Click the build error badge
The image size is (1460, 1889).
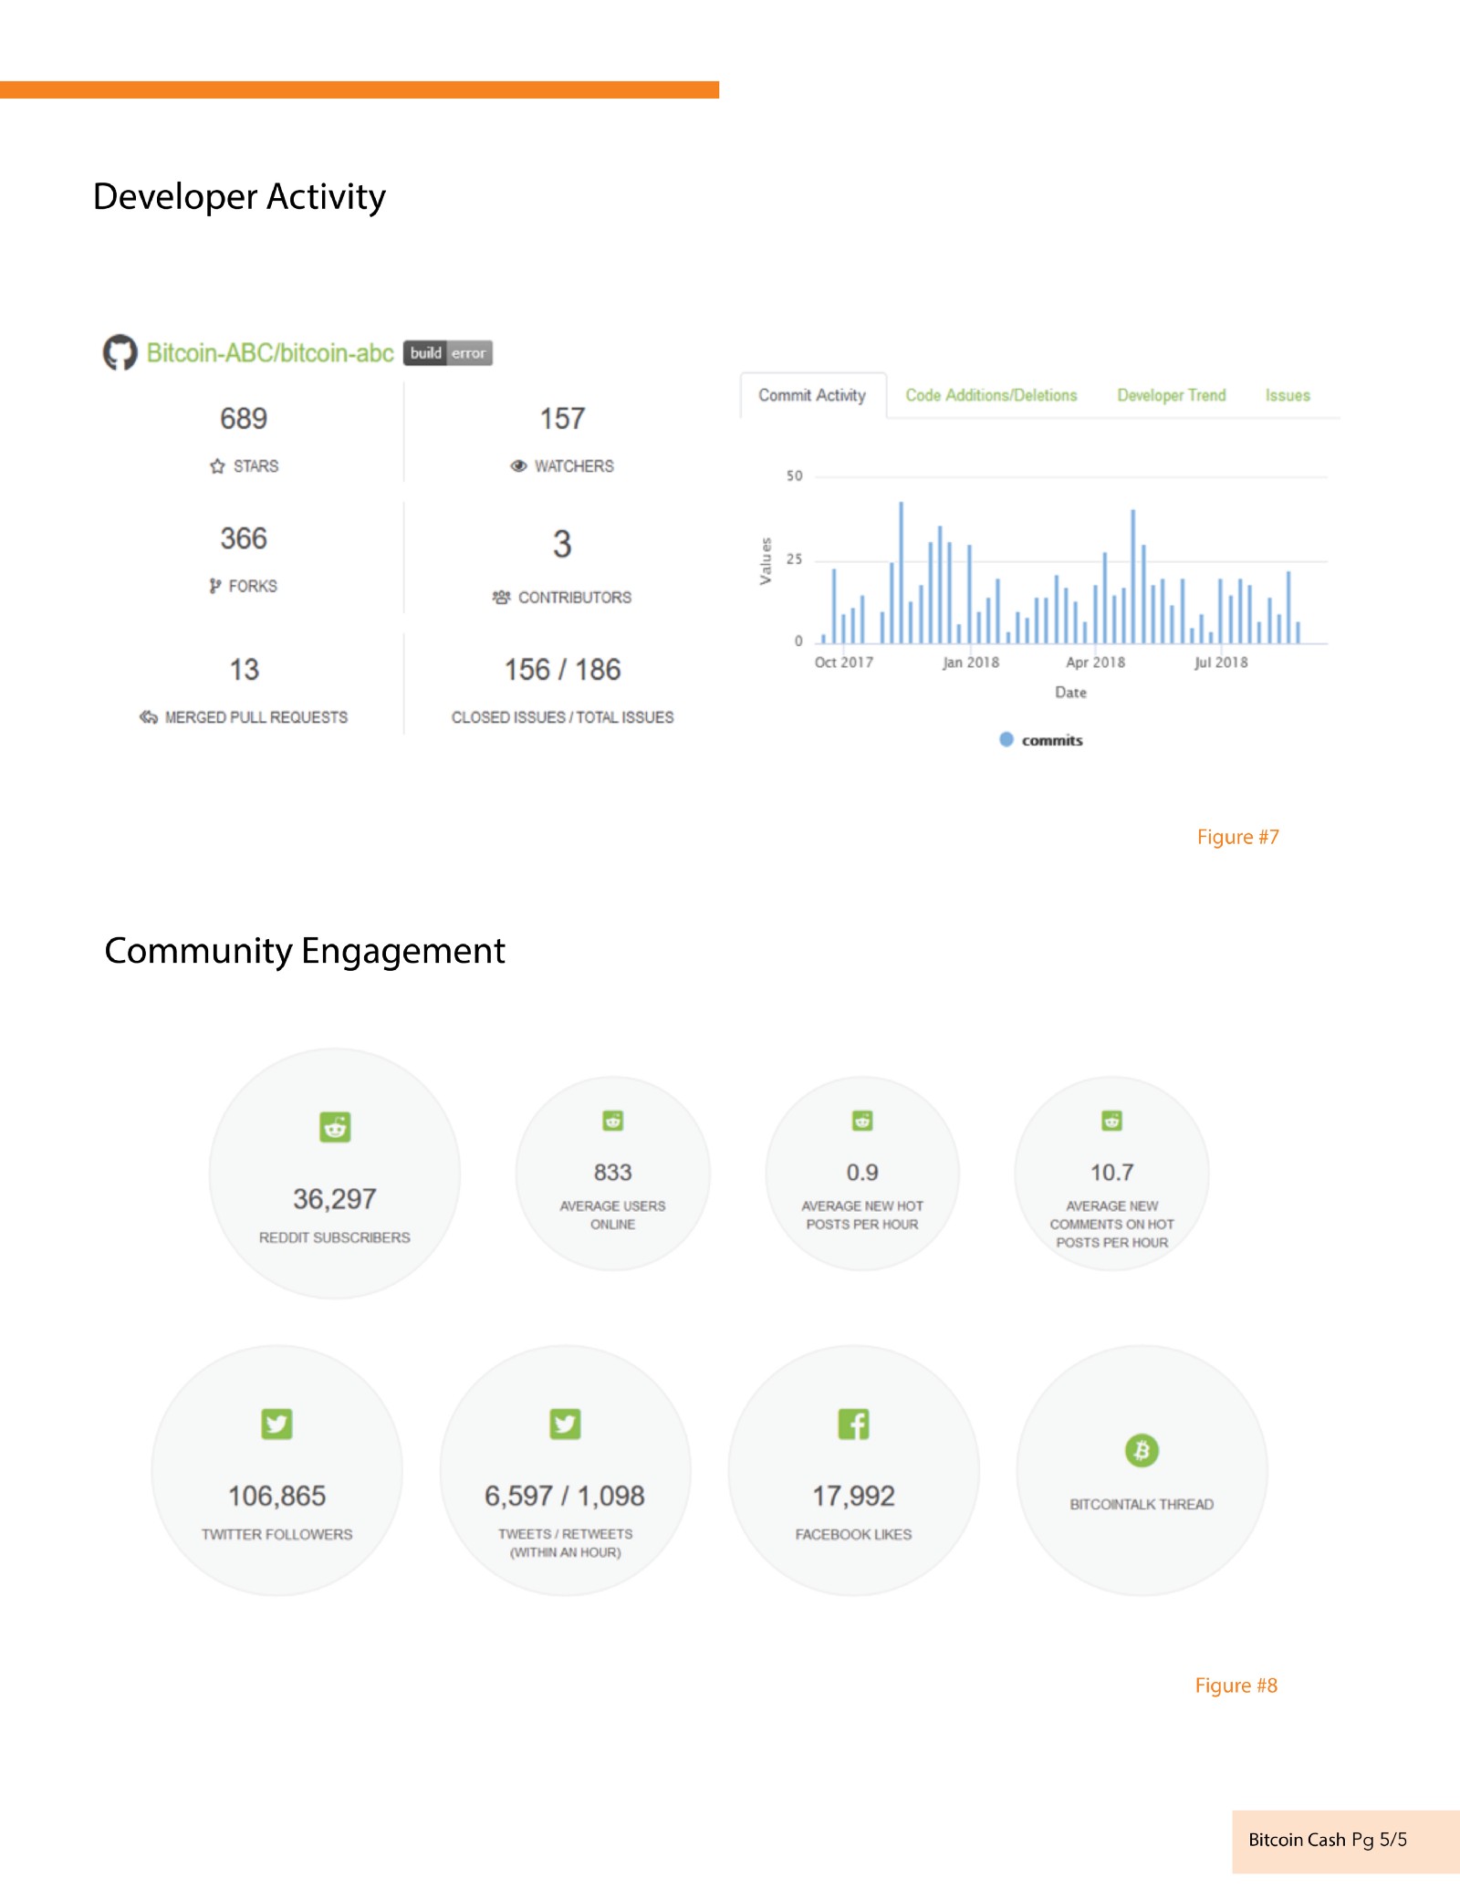pos(448,353)
